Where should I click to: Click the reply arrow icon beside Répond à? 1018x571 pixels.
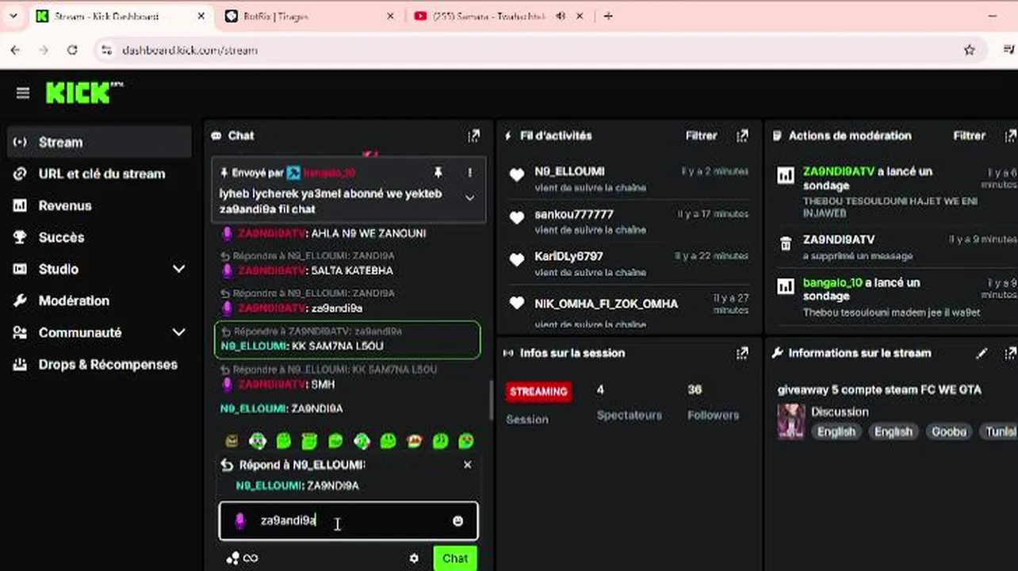[x=227, y=466]
